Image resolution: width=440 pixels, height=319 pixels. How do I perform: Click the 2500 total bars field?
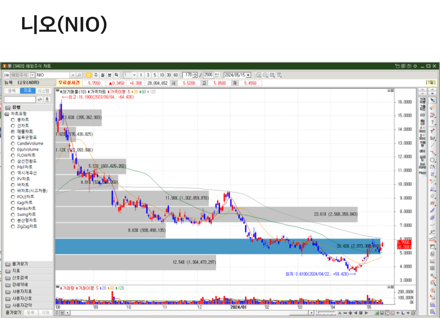(208, 75)
